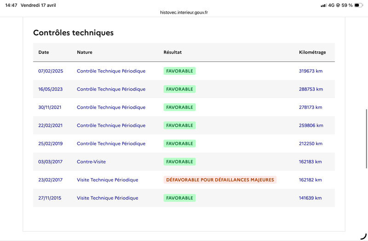
Task: Open the 30/11/2021 inspection date
Action: [50, 107]
